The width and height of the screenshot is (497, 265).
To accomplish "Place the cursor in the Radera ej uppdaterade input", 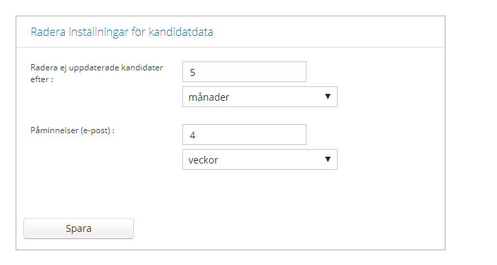I will coord(244,72).
